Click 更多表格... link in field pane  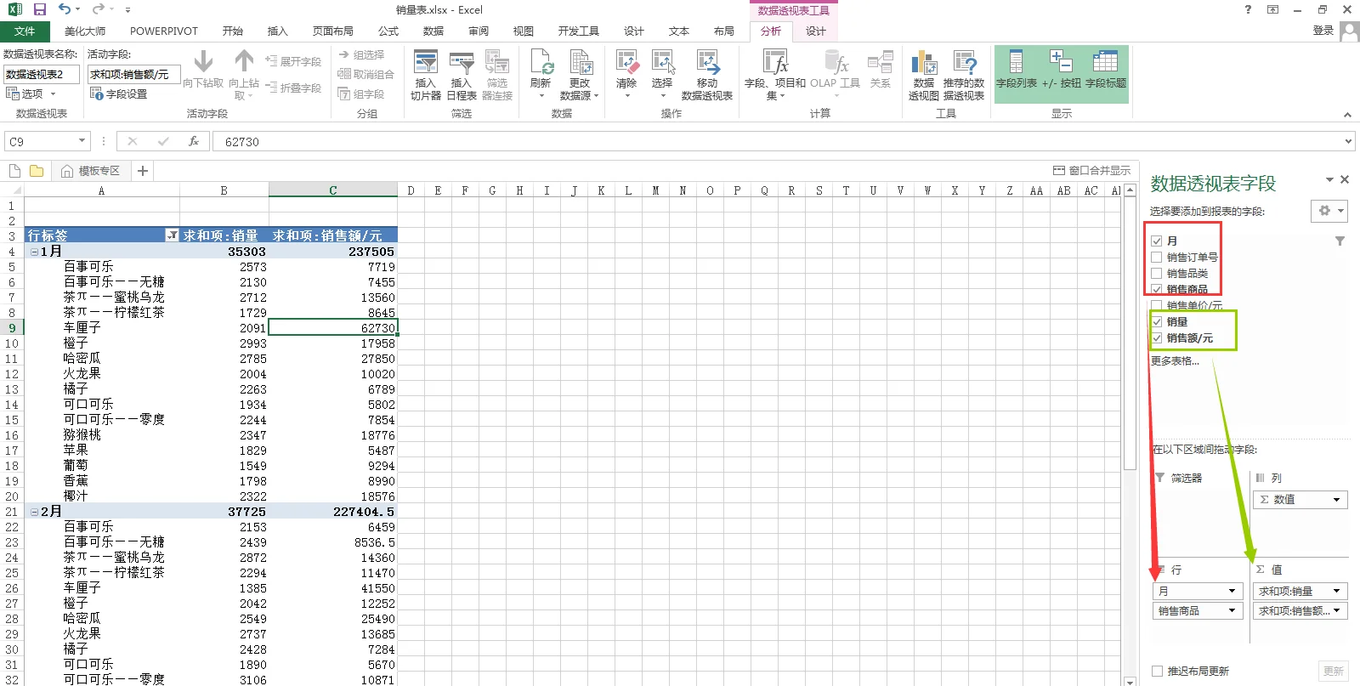(1175, 360)
